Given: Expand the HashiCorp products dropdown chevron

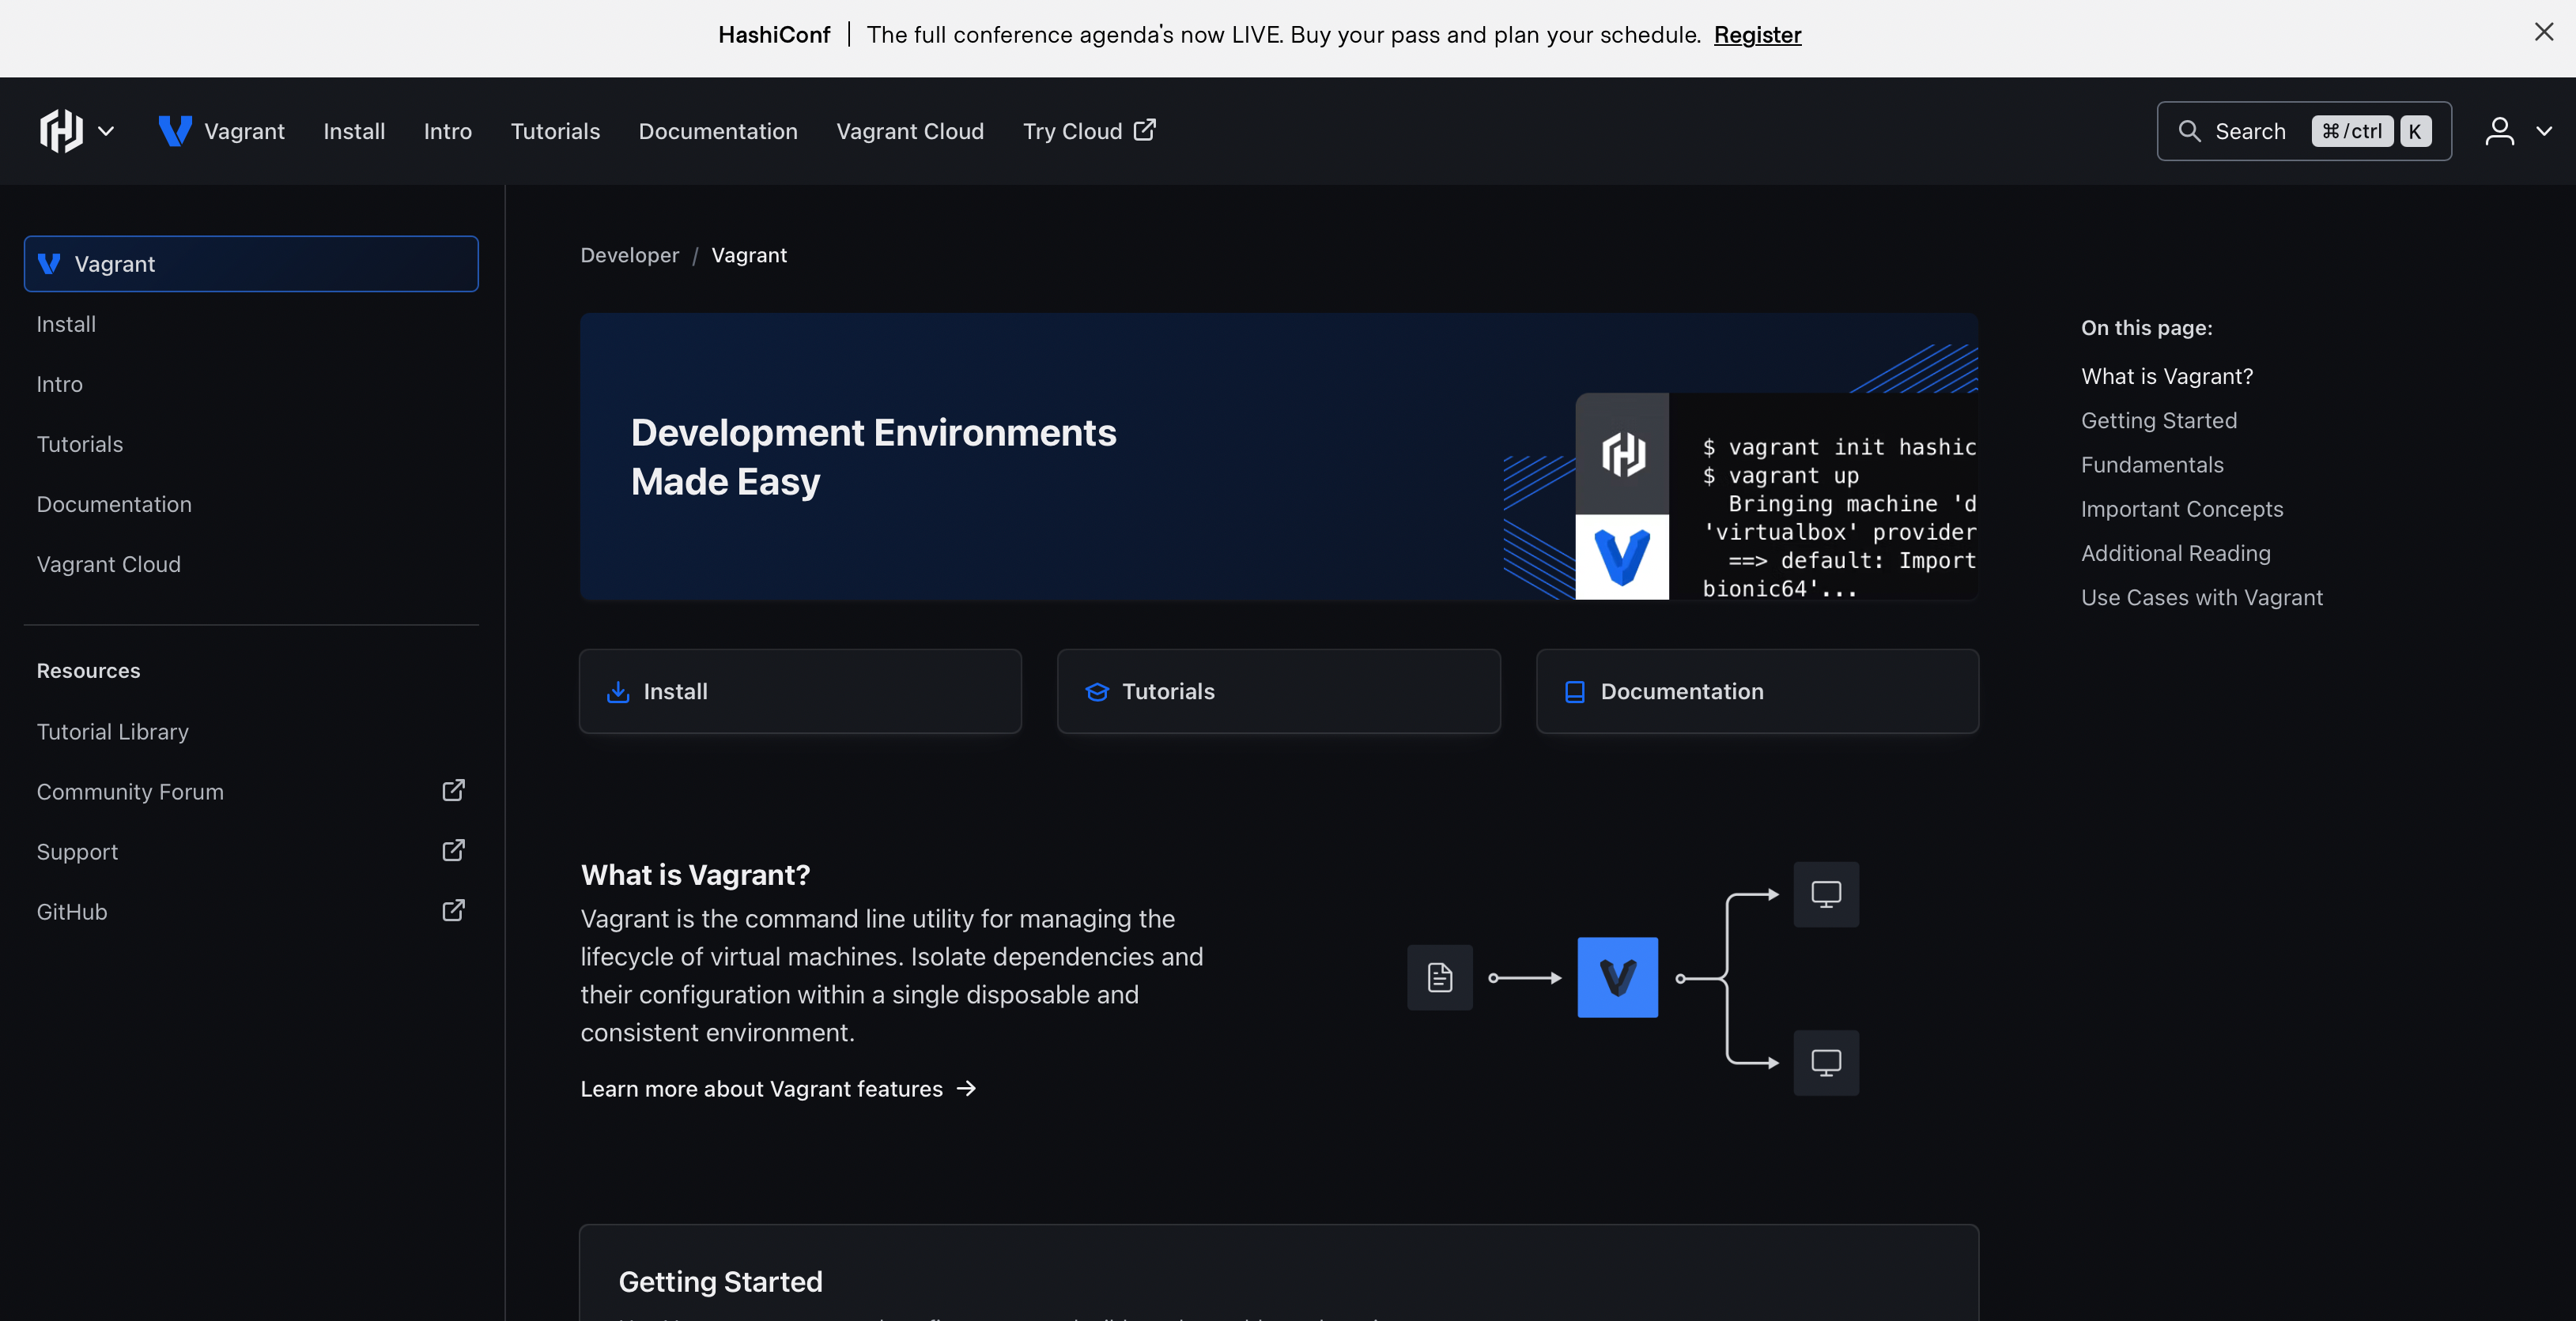Looking at the screenshot, I should pyautogui.click(x=106, y=131).
